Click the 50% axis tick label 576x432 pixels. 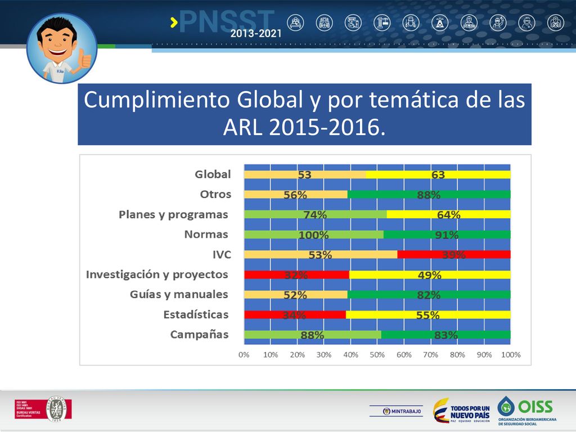pos(377,355)
